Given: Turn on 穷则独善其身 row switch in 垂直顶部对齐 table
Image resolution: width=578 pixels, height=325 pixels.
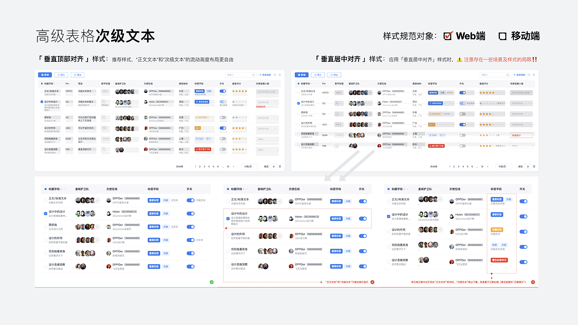Looking at the screenshot, I should pyautogui.click(x=223, y=139).
